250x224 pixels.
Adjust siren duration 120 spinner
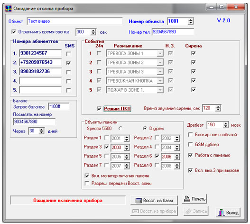pos(218,108)
